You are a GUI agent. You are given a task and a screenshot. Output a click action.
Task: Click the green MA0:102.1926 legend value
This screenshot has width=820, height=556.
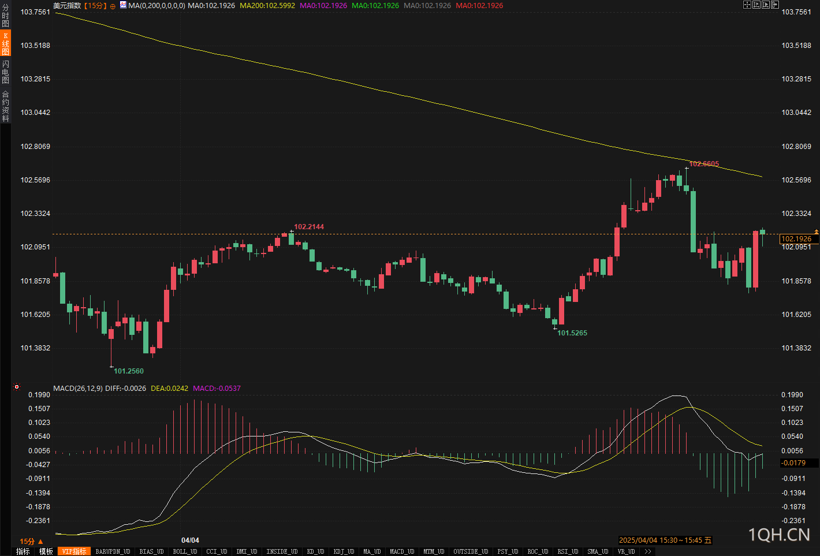click(375, 6)
